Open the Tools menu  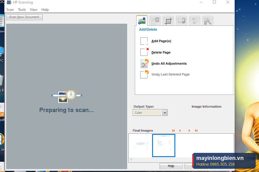(x=22, y=10)
